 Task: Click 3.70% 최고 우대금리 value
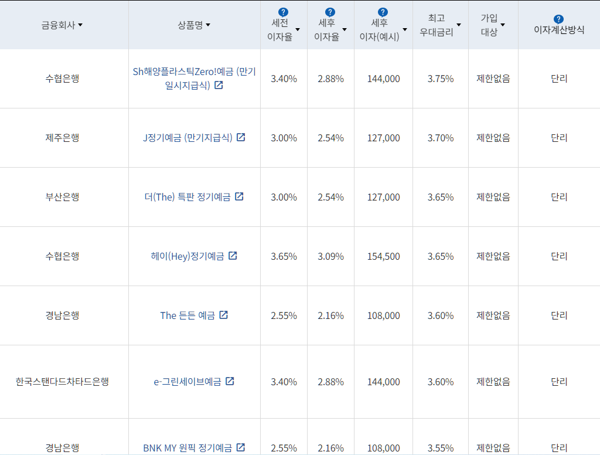pos(441,138)
